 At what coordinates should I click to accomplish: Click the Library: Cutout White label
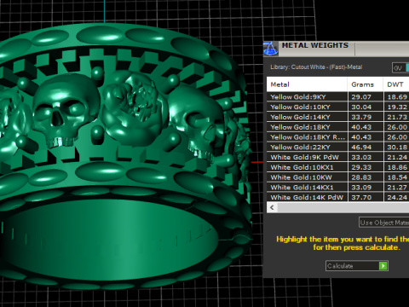pyautogui.click(x=316, y=67)
